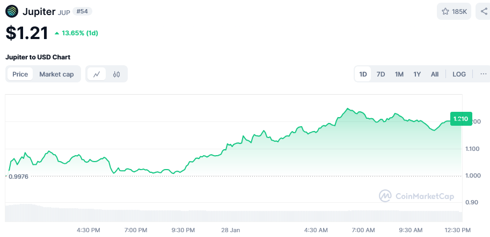Click the 13.65% (1d) change indicator
The width and height of the screenshot is (490, 237).
pyautogui.click(x=77, y=33)
